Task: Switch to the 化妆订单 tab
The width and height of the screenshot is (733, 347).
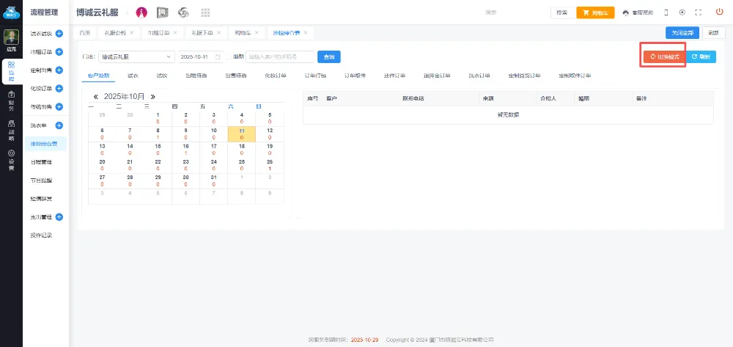Action: [x=276, y=76]
